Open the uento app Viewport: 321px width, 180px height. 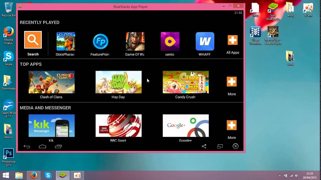pyautogui.click(x=170, y=41)
